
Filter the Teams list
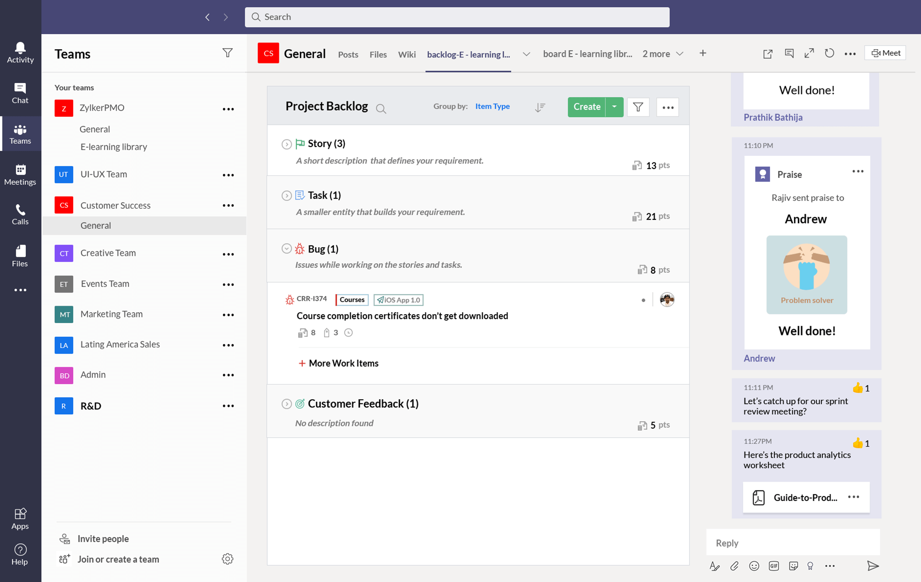coord(227,53)
